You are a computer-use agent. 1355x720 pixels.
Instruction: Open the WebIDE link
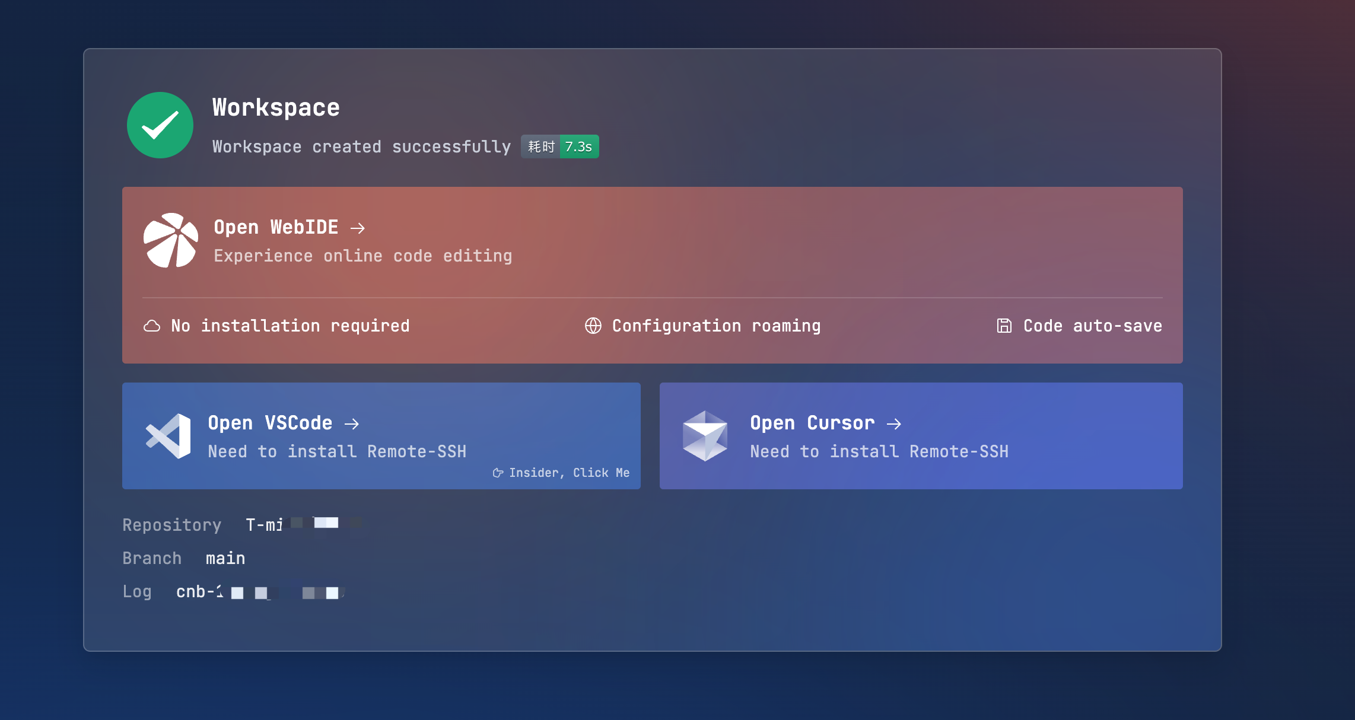tap(276, 227)
